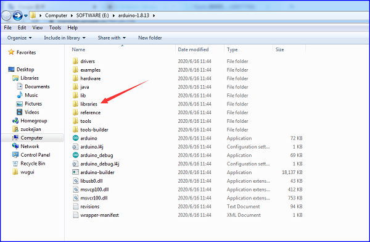
Task: Open the Help menu
Action: click(x=72, y=28)
